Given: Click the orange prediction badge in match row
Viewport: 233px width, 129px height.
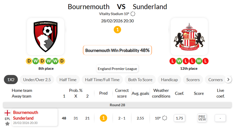Looking at the screenshot, I should 103,118.
